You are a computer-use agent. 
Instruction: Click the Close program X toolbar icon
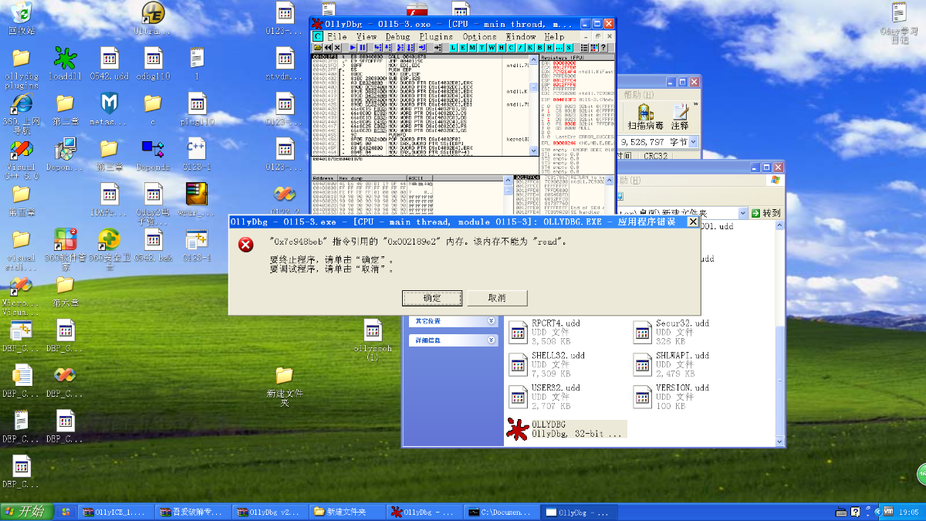pyautogui.click(x=337, y=48)
